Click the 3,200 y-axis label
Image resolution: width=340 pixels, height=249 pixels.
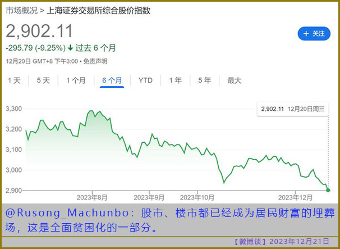point(13,129)
